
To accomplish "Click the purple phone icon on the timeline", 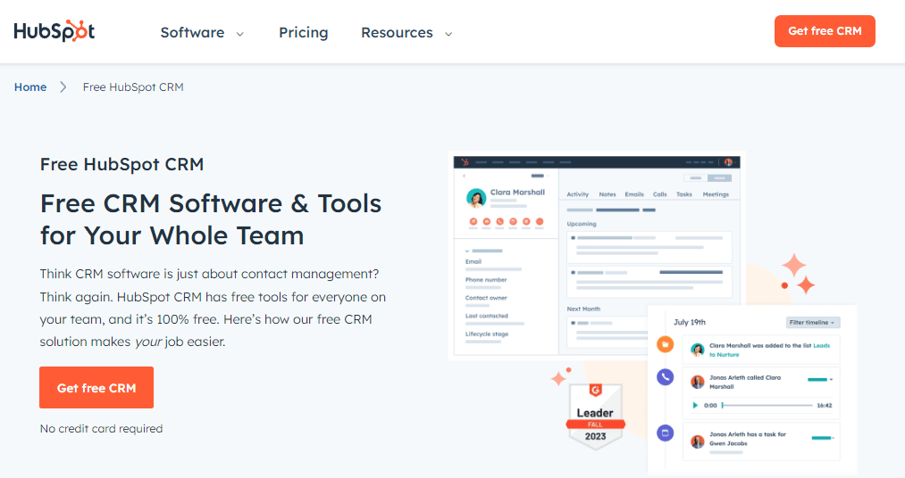I will coord(665,377).
